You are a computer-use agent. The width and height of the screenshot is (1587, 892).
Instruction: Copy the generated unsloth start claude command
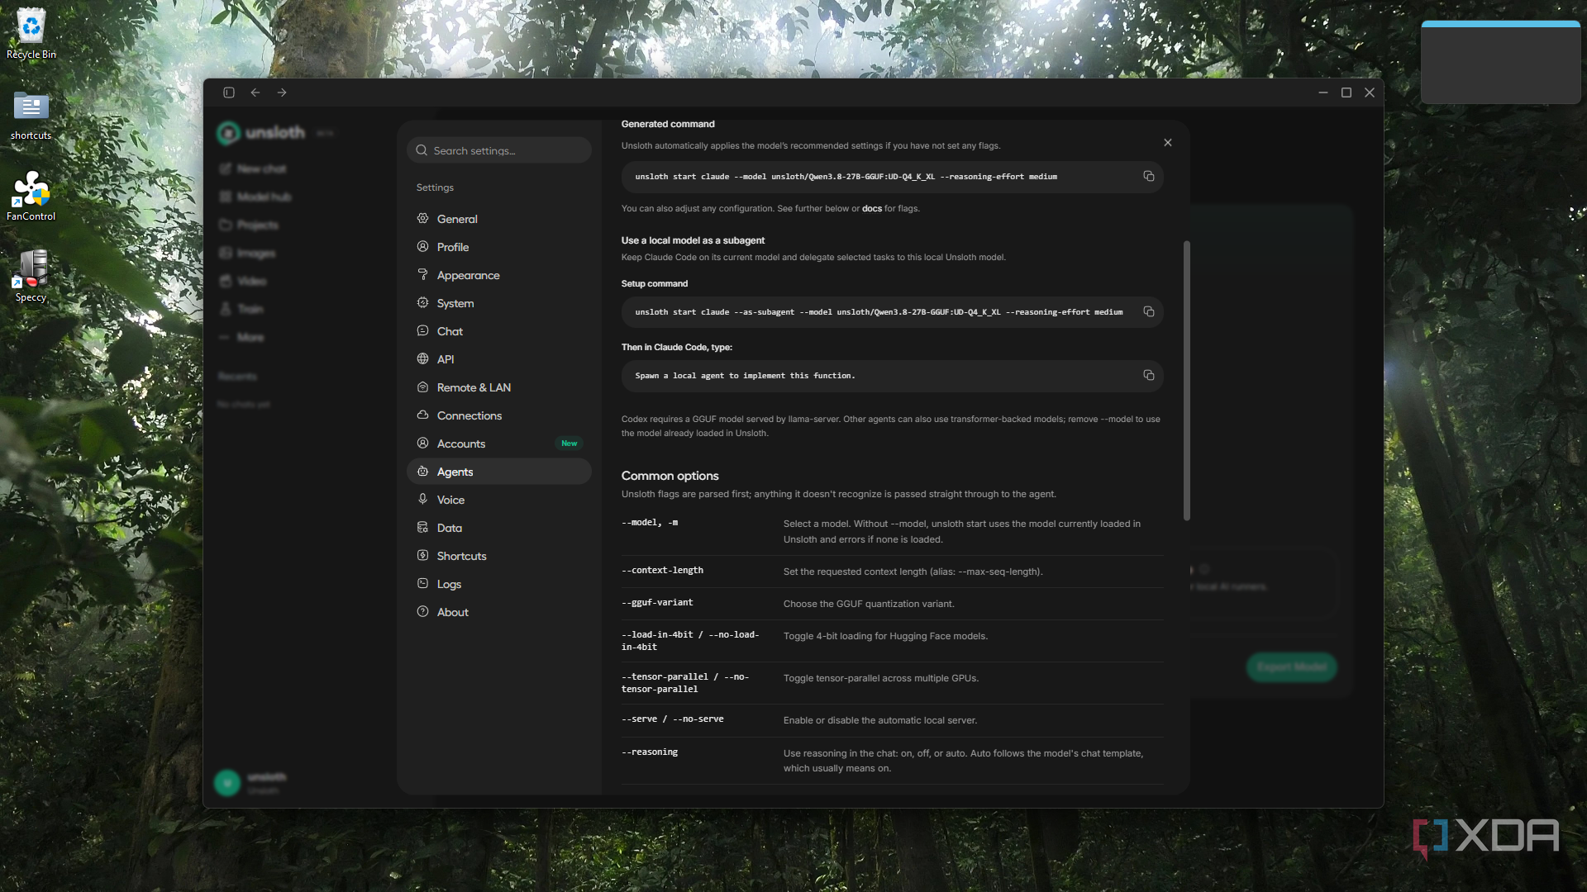tap(1148, 176)
